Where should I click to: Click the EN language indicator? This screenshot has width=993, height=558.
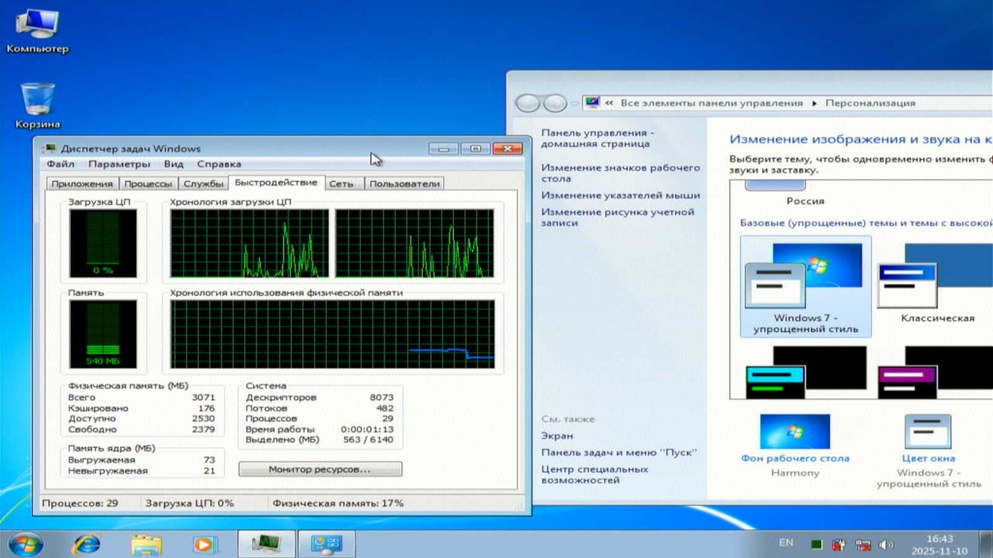click(x=786, y=542)
